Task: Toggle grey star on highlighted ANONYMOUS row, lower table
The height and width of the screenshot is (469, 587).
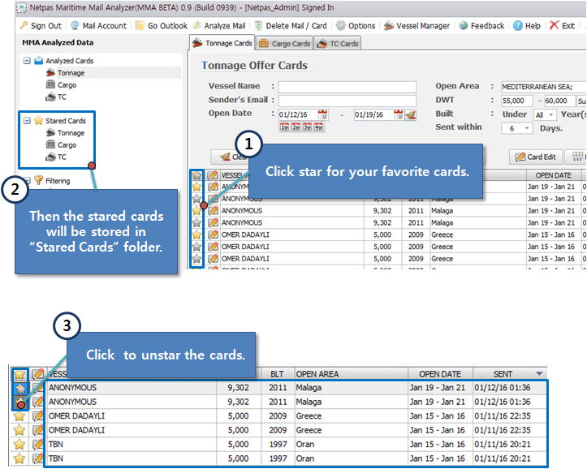Action: click(20, 388)
